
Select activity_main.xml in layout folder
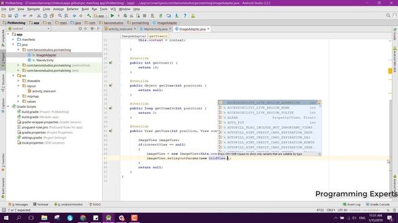44,91
